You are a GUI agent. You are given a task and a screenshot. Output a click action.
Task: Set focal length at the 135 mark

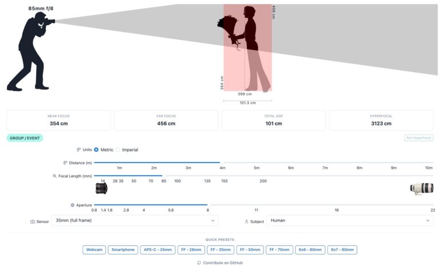click(207, 181)
